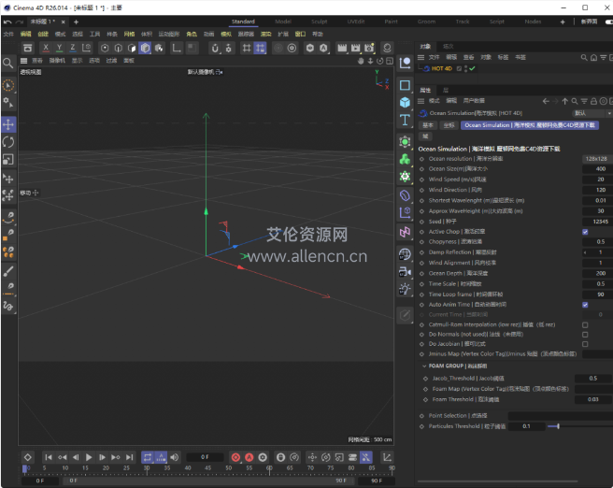Click the HOT 4D object icon
The width and height of the screenshot is (613, 488).
coord(426,68)
